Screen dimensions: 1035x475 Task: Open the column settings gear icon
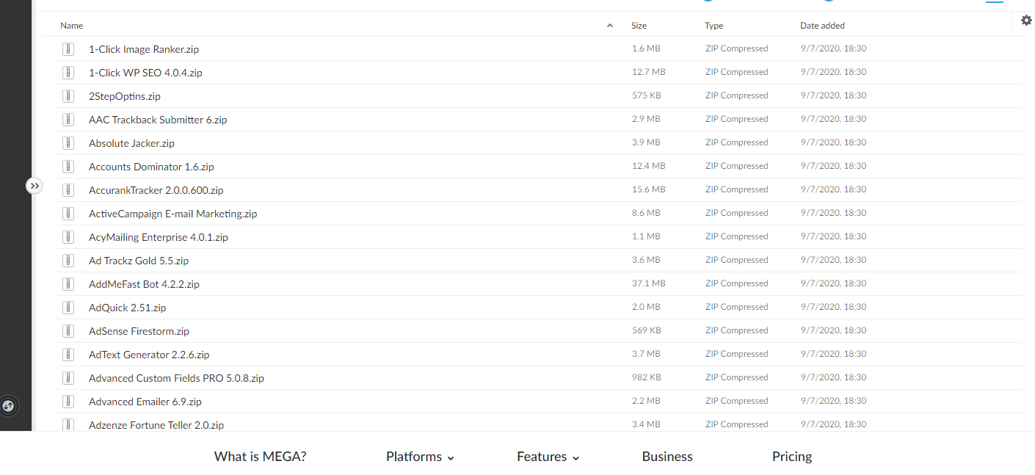coord(1026,21)
